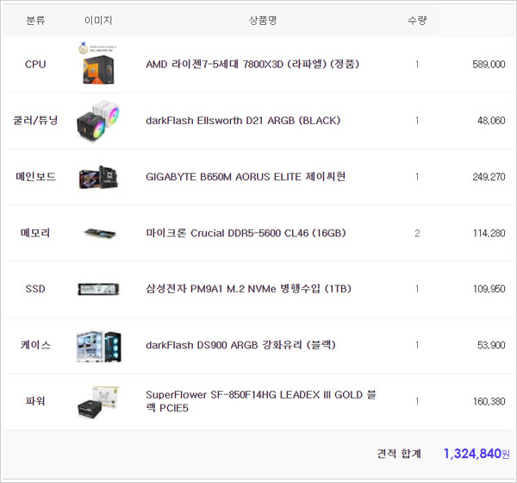Select the 파워 row quantity value
The width and height of the screenshot is (517, 483).
[x=417, y=401]
